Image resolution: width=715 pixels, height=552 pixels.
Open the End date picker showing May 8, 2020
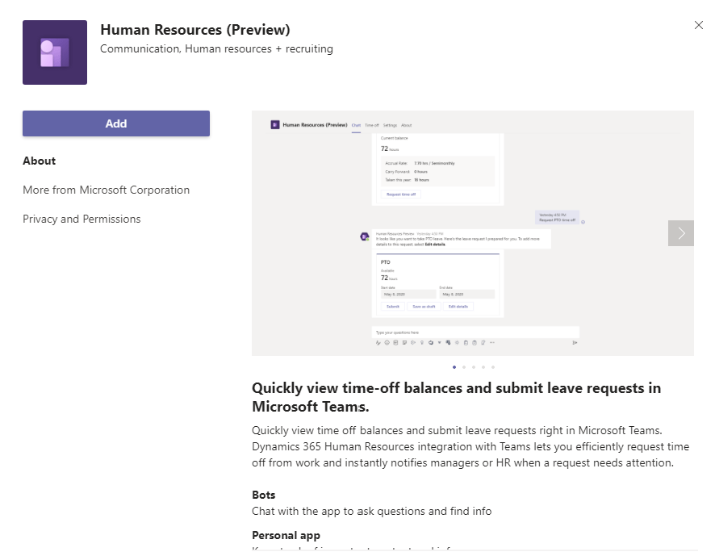click(x=468, y=293)
